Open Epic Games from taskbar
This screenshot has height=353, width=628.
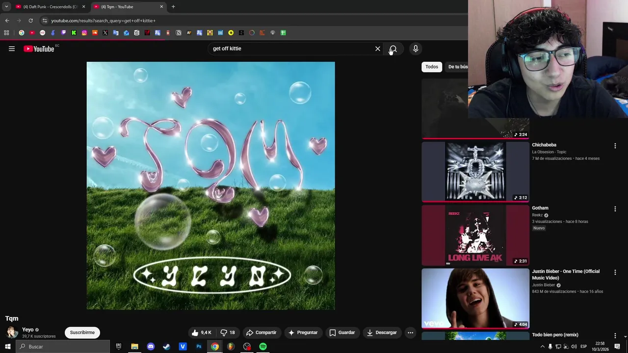pyautogui.click(x=118, y=347)
